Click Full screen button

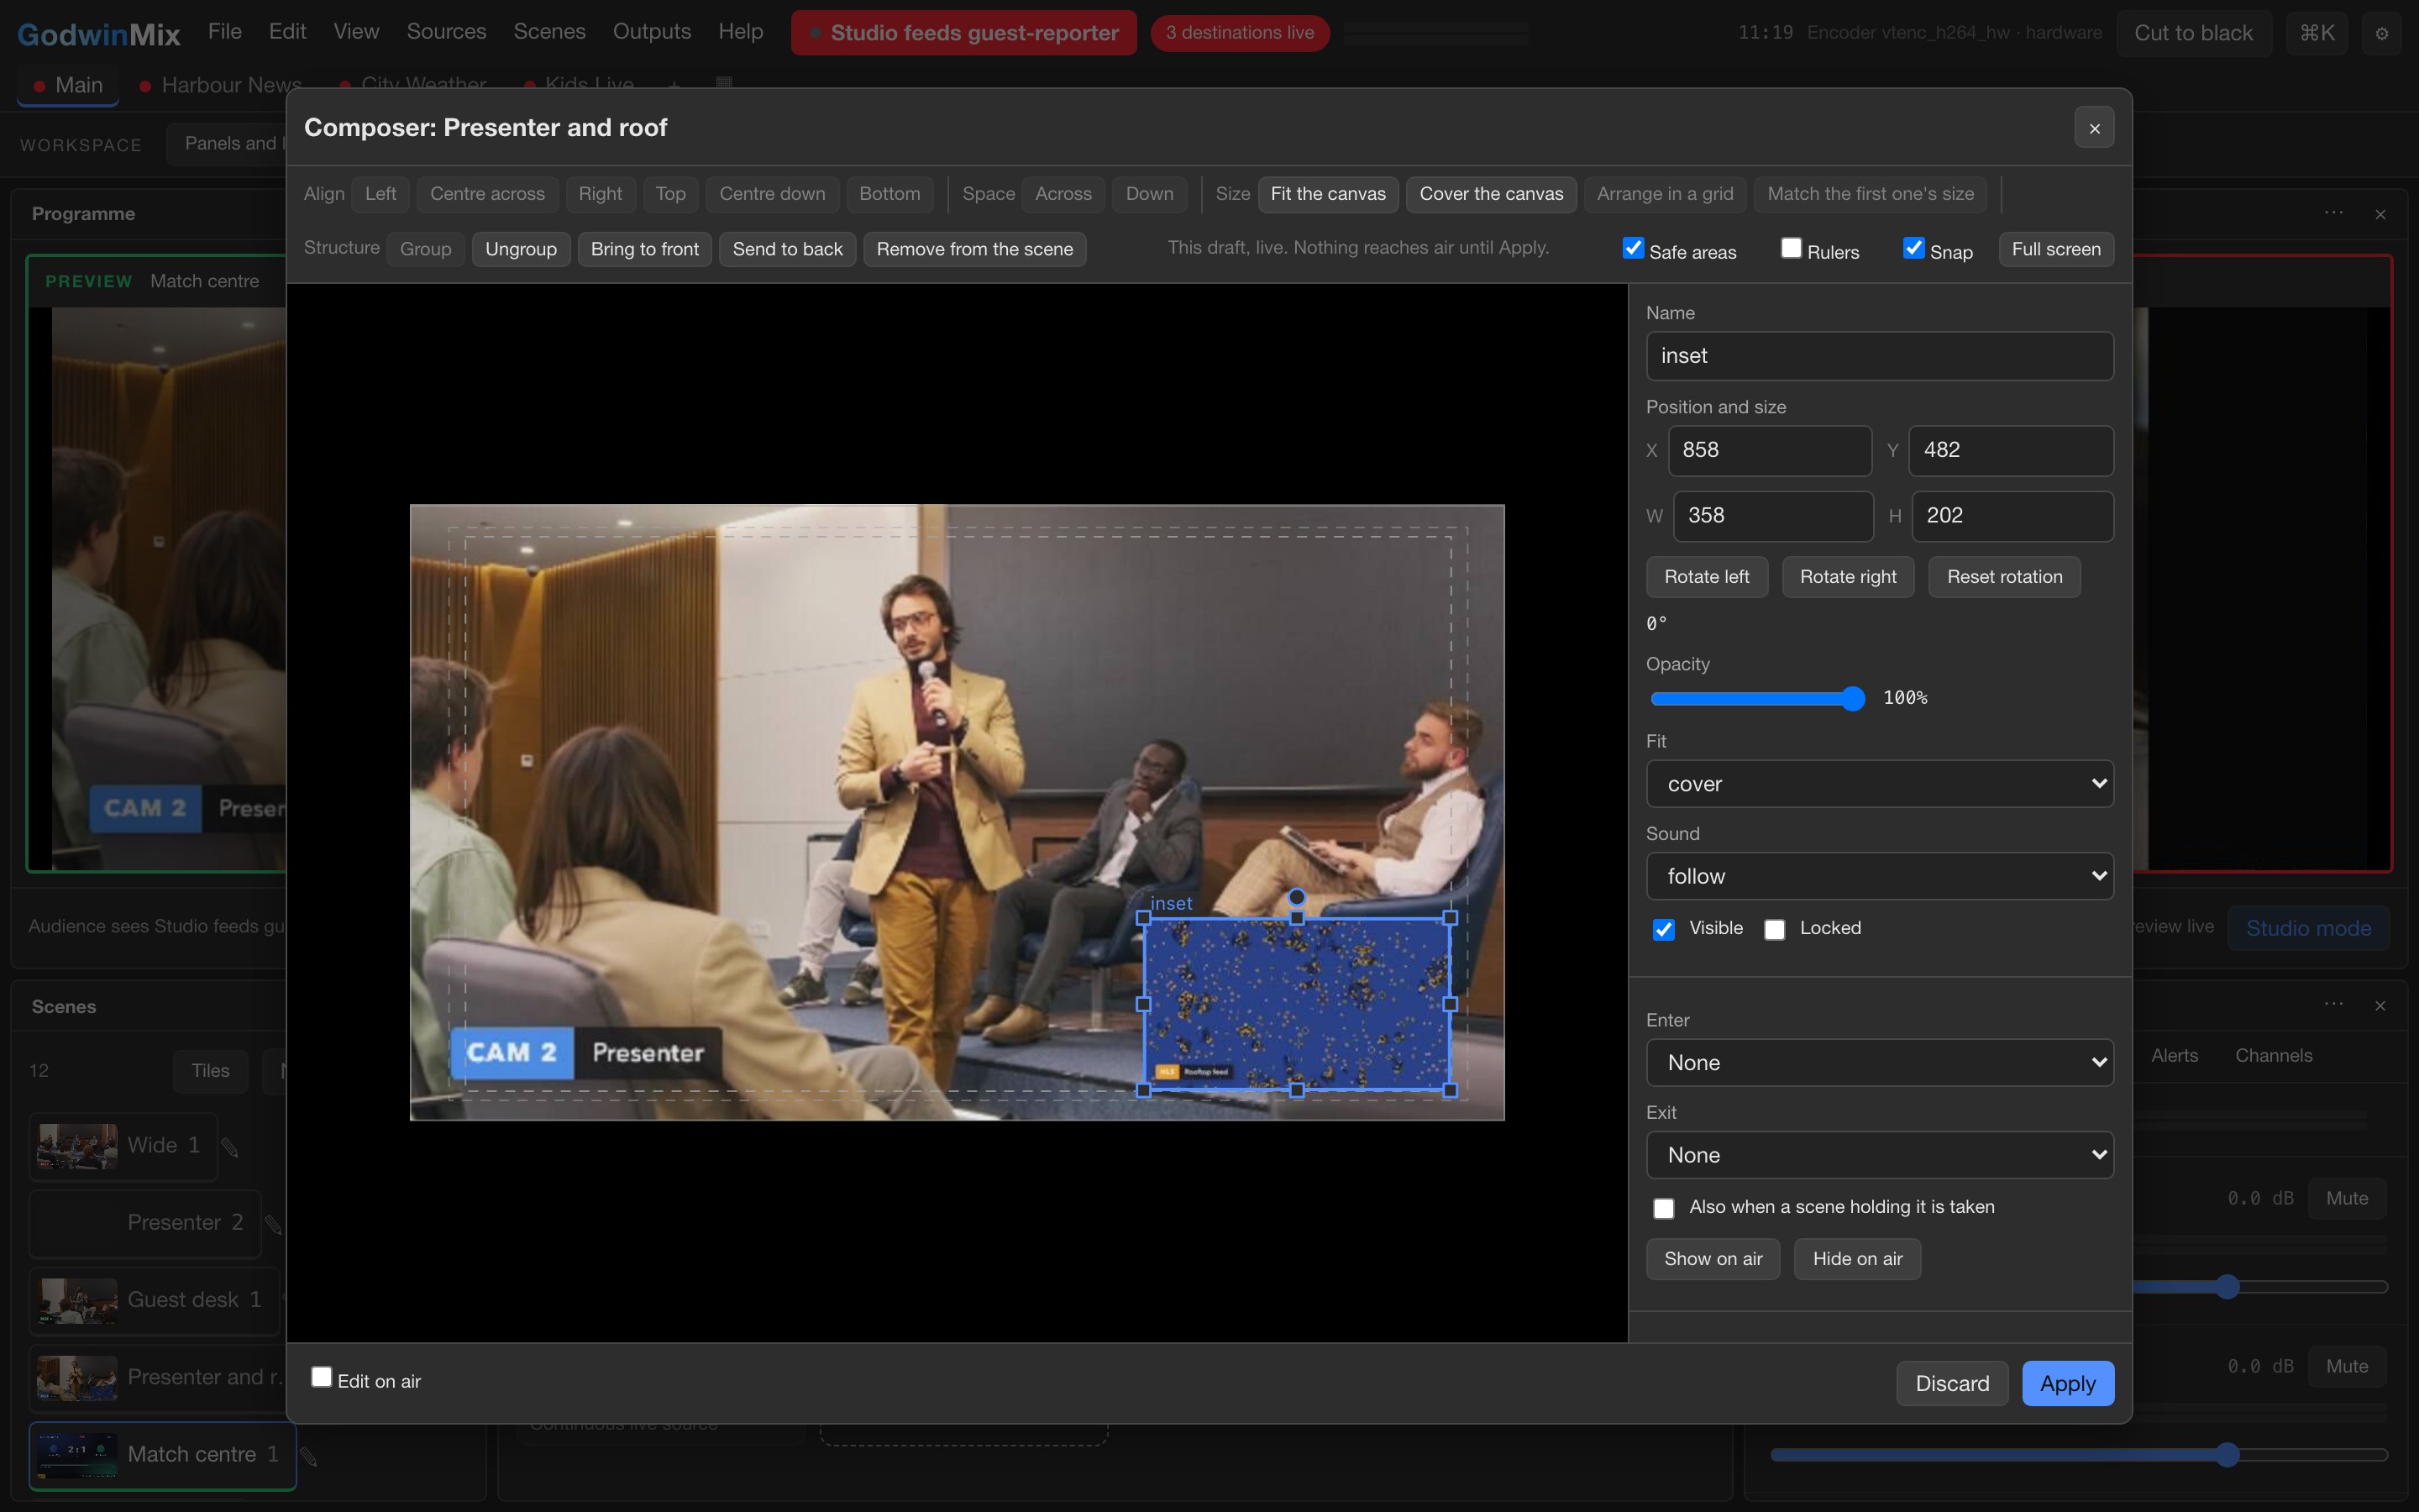(2055, 249)
